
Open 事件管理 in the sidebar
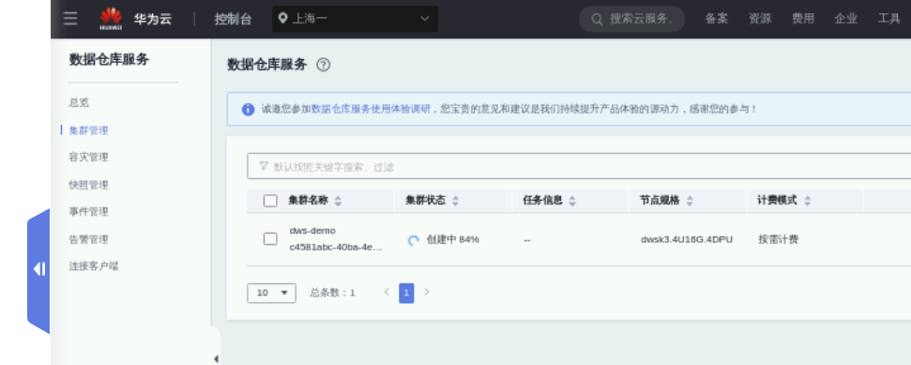[x=89, y=211]
